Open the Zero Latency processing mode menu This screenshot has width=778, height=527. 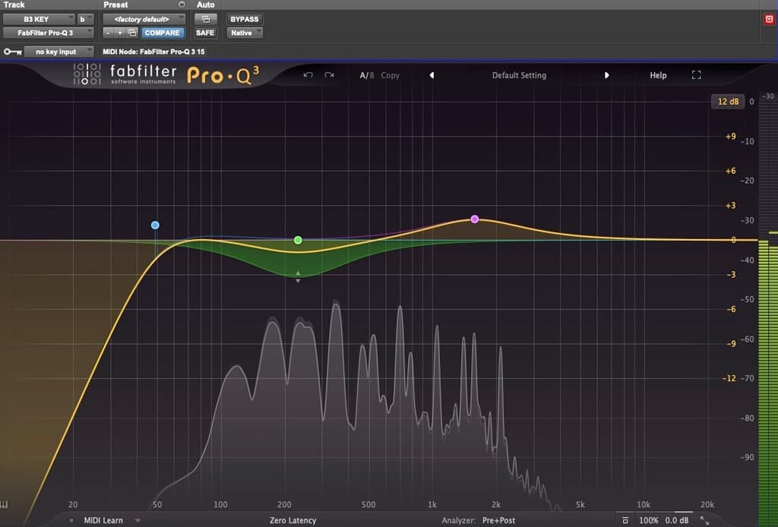[x=293, y=521]
